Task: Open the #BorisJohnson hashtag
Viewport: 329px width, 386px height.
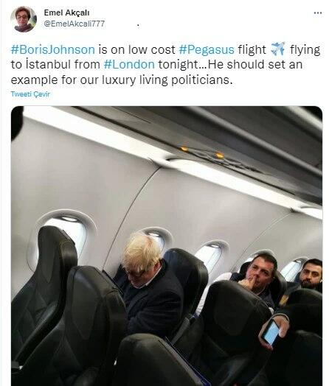Action: (53, 49)
